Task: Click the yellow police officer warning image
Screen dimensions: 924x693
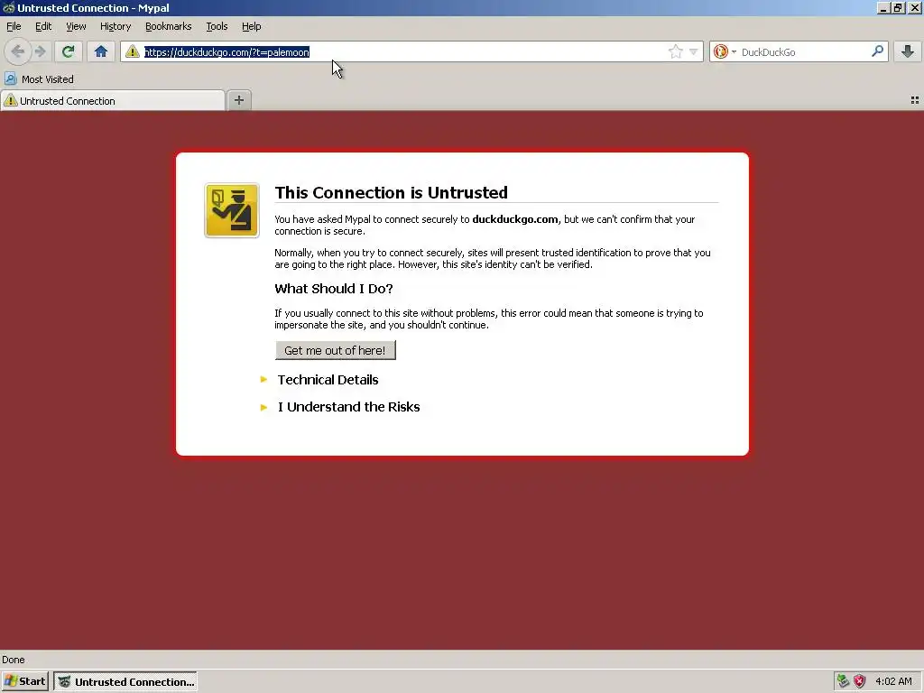Action: click(x=232, y=210)
